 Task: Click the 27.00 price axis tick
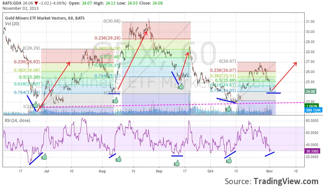[x=310, y=61]
